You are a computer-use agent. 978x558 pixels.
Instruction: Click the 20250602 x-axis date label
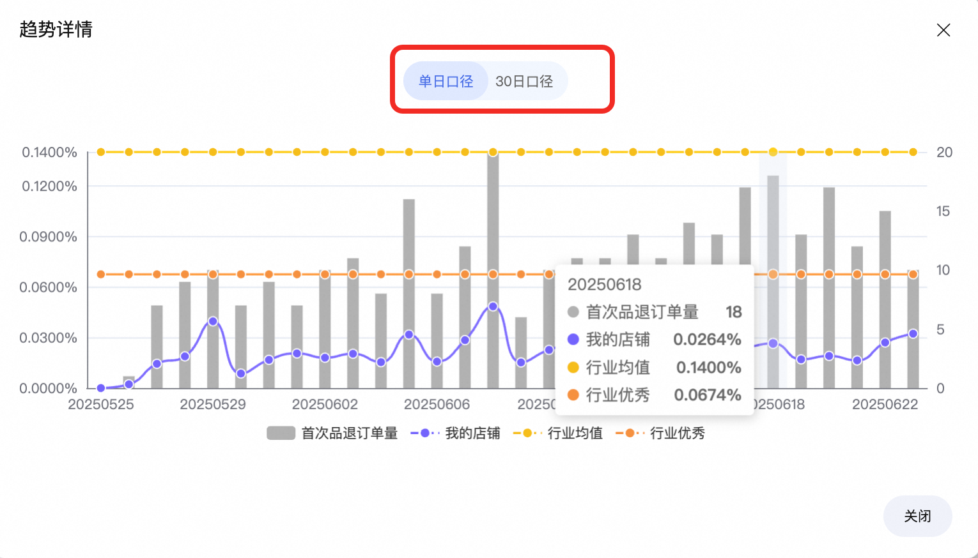[x=325, y=405]
